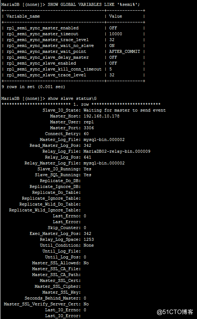Click the 51CTO blog watermark
This screenshot has height=319, width=197.
pyautogui.click(x=175, y=312)
